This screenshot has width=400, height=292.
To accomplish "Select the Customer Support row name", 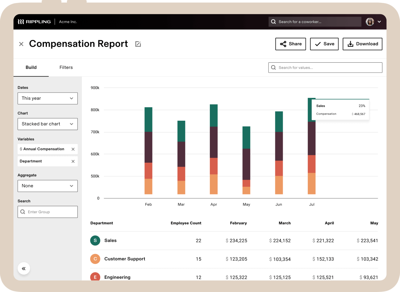I will pos(125,259).
